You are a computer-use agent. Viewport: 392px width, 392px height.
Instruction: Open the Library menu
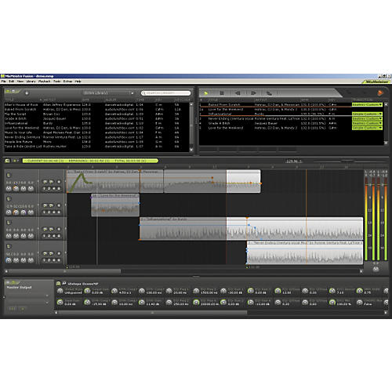tap(31, 82)
